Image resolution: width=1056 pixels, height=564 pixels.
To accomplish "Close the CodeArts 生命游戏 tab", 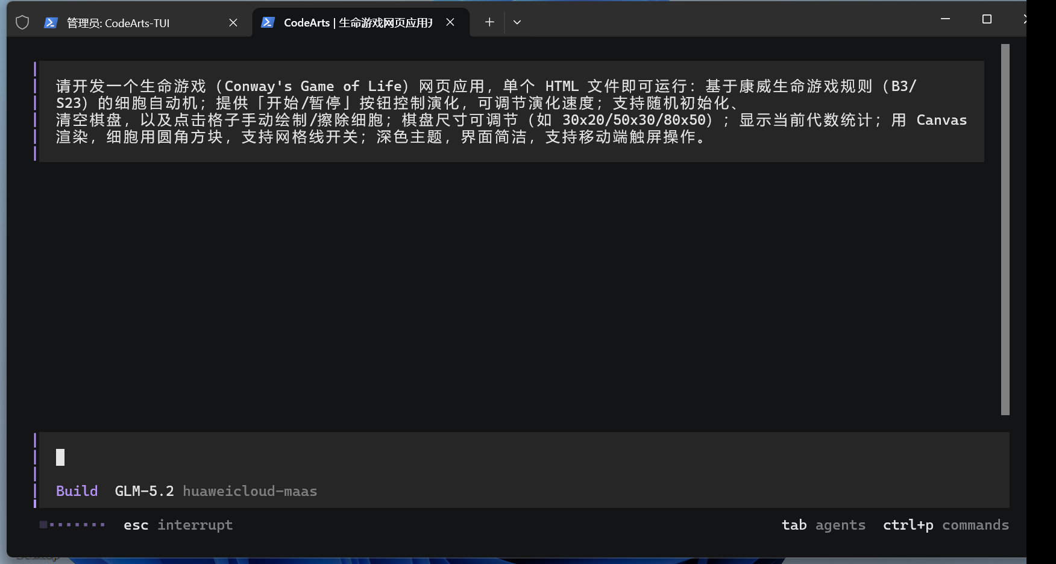I will [x=450, y=22].
